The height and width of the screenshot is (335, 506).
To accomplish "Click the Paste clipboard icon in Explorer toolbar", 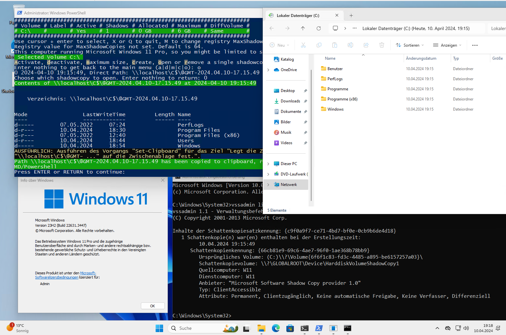I will tap(335, 45).
